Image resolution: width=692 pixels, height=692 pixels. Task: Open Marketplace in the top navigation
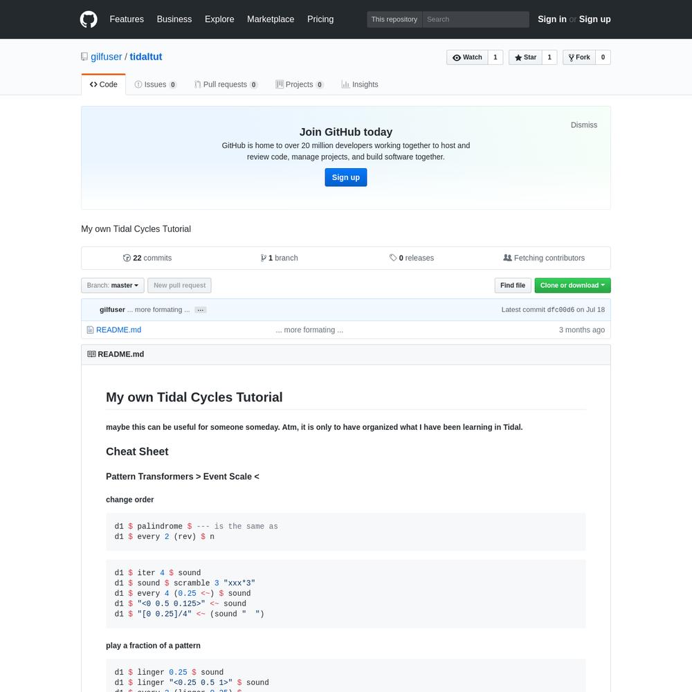271,19
